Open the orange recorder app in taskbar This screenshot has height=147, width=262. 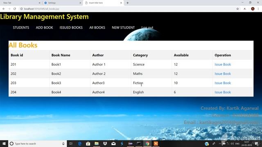pos(156,144)
